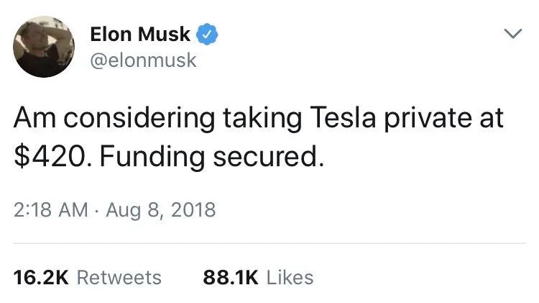Click the word Am starting the tweet
This screenshot has width=539, height=303.
click(34, 117)
